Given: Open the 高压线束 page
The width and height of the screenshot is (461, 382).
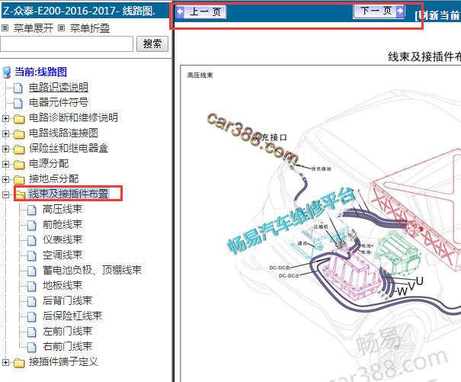Looking at the screenshot, I should pyautogui.click(x=62, y=209).
